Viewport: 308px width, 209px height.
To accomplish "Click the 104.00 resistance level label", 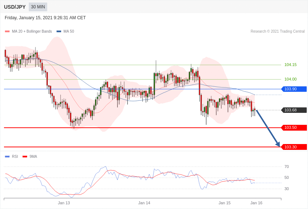I will point(291,79).
